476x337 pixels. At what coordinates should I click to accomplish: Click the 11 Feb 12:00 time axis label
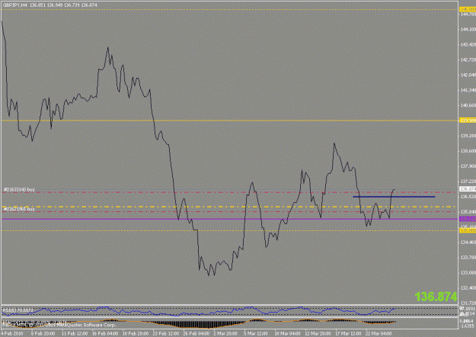point(73,333)
